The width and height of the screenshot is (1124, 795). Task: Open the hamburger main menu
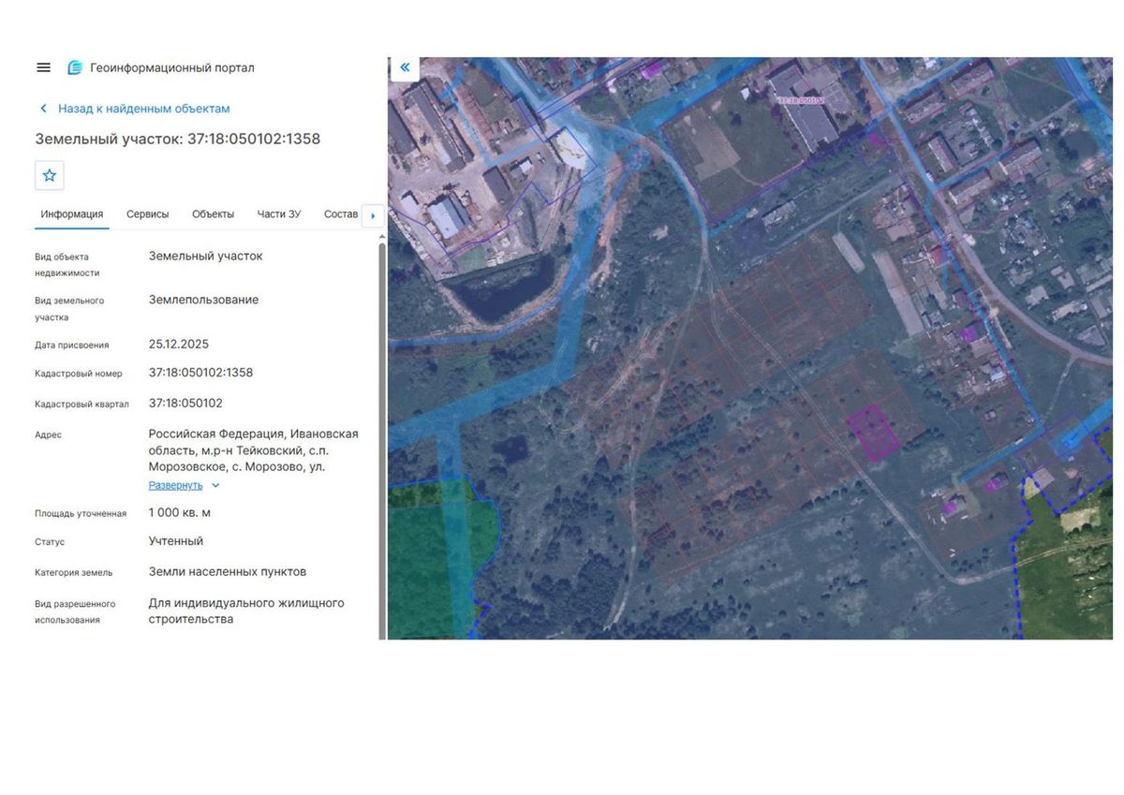pyautogui.click(x=43, y=67)
